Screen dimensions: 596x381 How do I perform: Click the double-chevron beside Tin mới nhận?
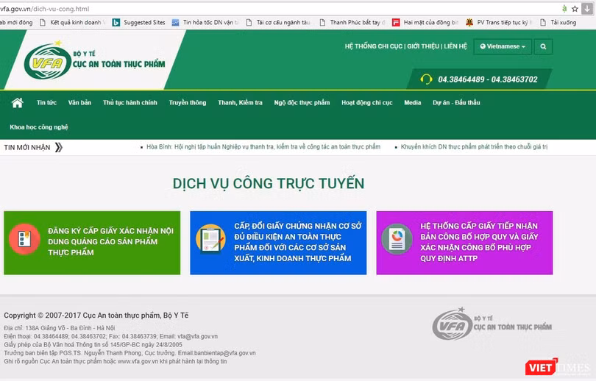tap(59, 147)
